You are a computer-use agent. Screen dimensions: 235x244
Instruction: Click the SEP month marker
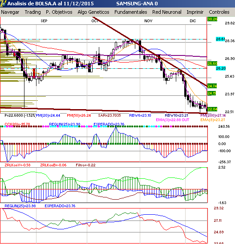[x=44, y=21]
